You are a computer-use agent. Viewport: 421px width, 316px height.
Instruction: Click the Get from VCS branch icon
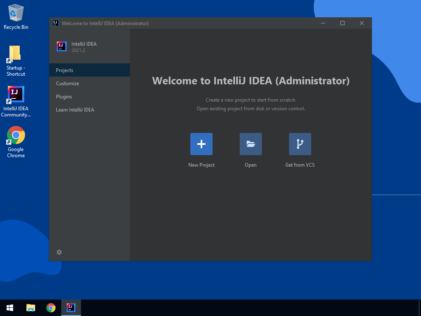click(x=300, y=144)
